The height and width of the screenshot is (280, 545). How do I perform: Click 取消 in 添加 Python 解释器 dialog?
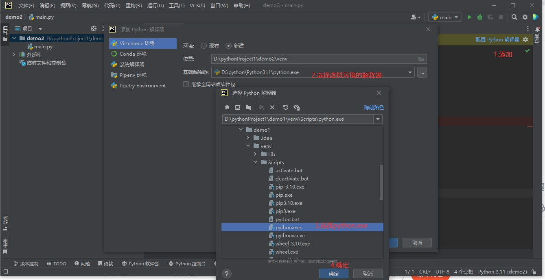tap(417, 243)
